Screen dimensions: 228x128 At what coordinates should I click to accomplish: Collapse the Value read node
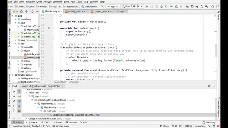coord(26,92)
